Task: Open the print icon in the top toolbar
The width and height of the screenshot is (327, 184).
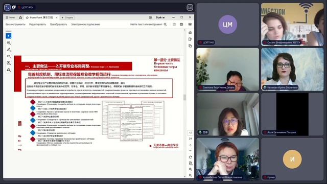Action: [x=181, y=25]
